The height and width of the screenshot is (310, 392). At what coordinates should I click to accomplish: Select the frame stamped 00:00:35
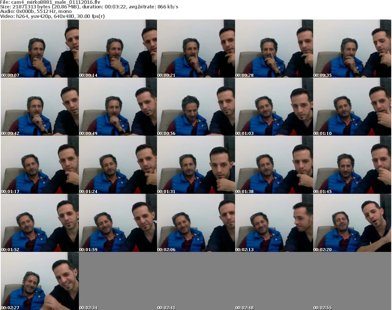coord(352,49)
